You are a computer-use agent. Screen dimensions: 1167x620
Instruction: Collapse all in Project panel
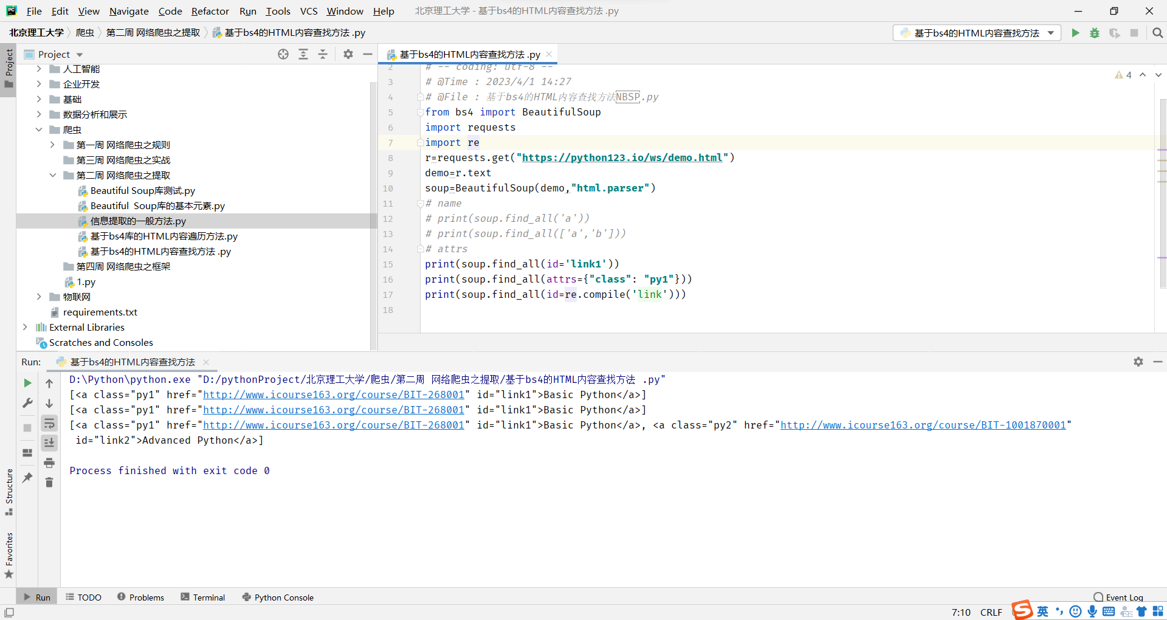323,54
